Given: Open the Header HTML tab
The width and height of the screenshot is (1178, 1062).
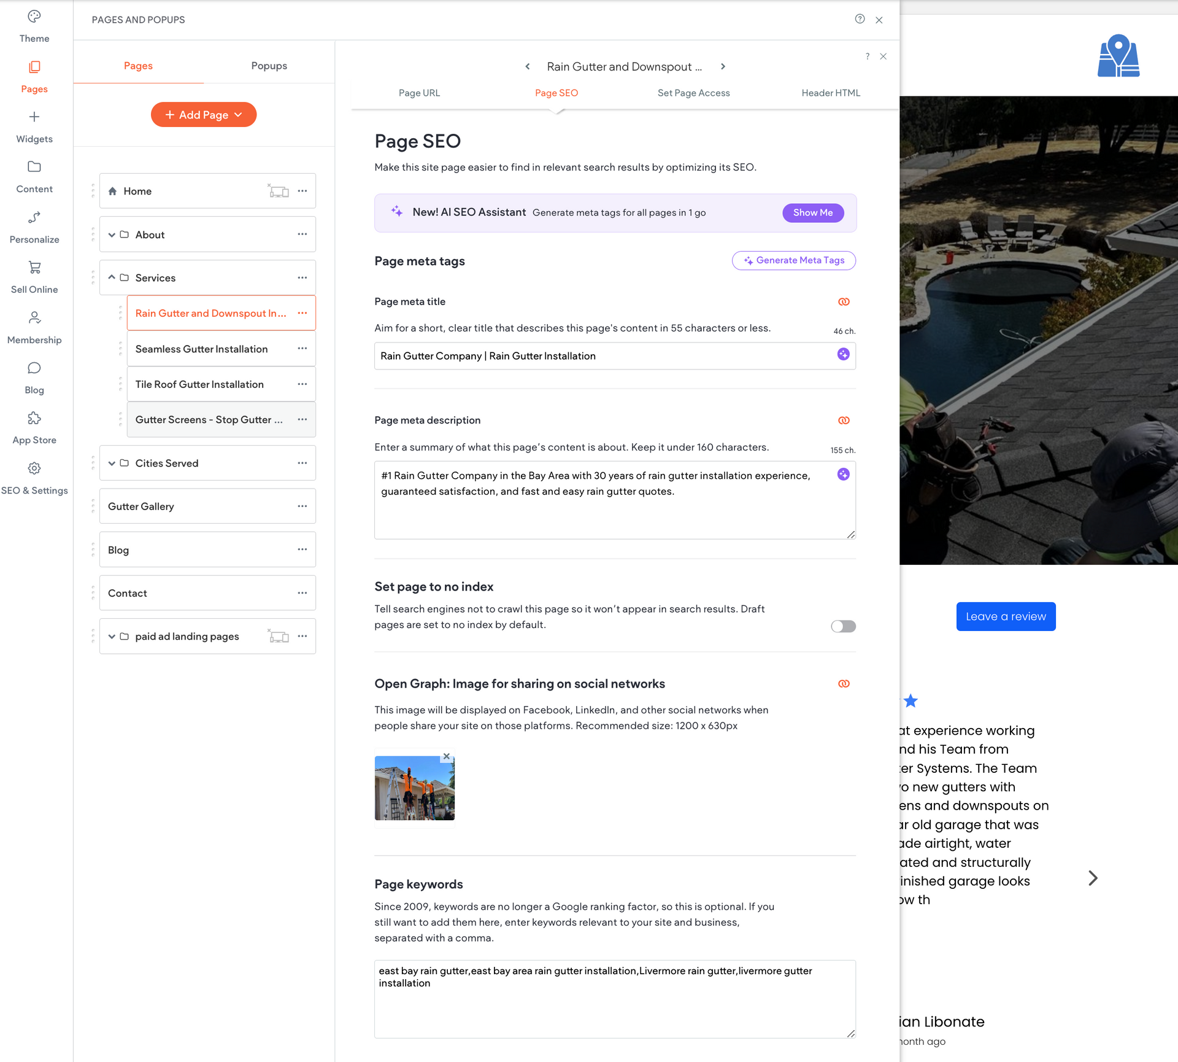Looking at the screenshot, I should [x=831, y=93].
